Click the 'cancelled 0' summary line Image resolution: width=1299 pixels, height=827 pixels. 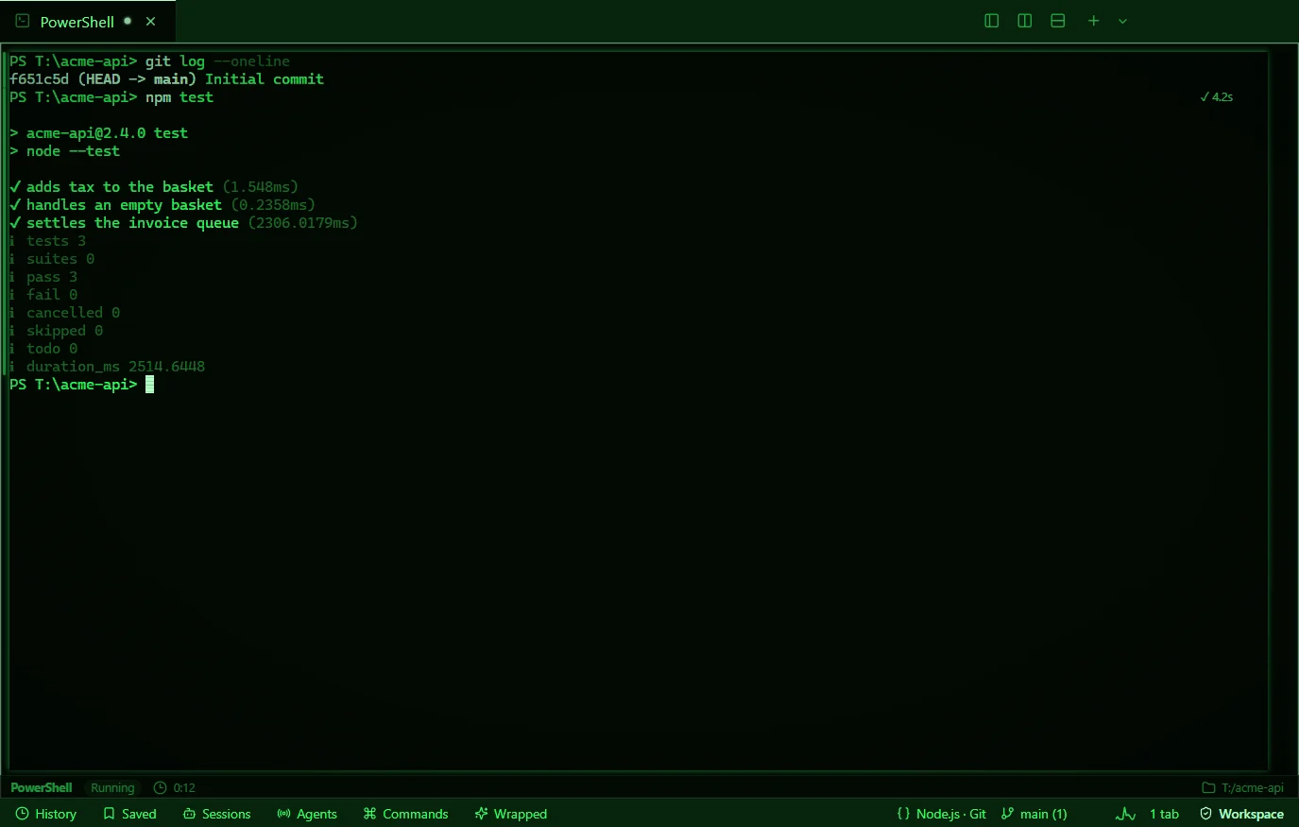pyautogui.click(x=65, y=313)
